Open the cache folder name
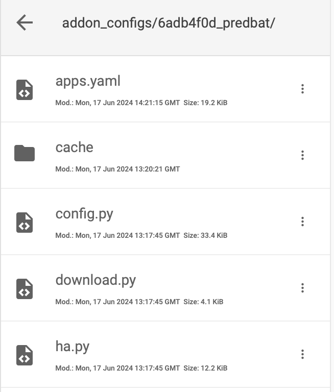Viewport: 334px width, 392px height. pyautogui.click(x=74, y=147)
